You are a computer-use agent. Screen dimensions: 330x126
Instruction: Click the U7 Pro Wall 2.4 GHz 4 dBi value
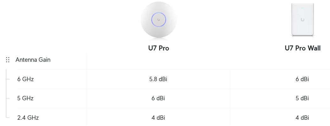[302, 118]
